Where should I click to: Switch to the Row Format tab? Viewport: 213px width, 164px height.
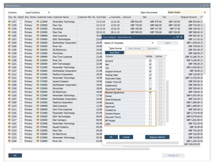click(134, 48)
